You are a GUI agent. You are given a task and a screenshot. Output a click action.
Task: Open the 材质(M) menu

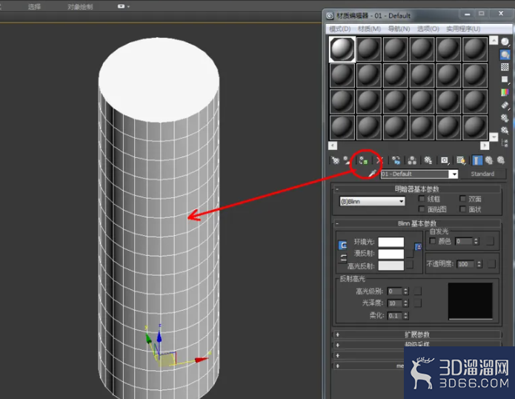pyautogui.click(x=370, y=29)
